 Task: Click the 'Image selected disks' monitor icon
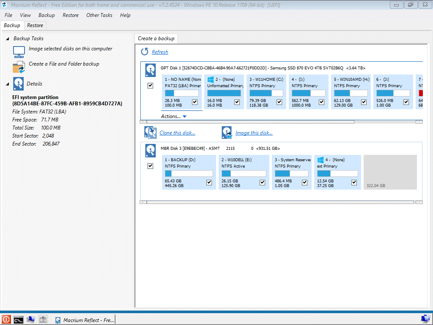19,52
